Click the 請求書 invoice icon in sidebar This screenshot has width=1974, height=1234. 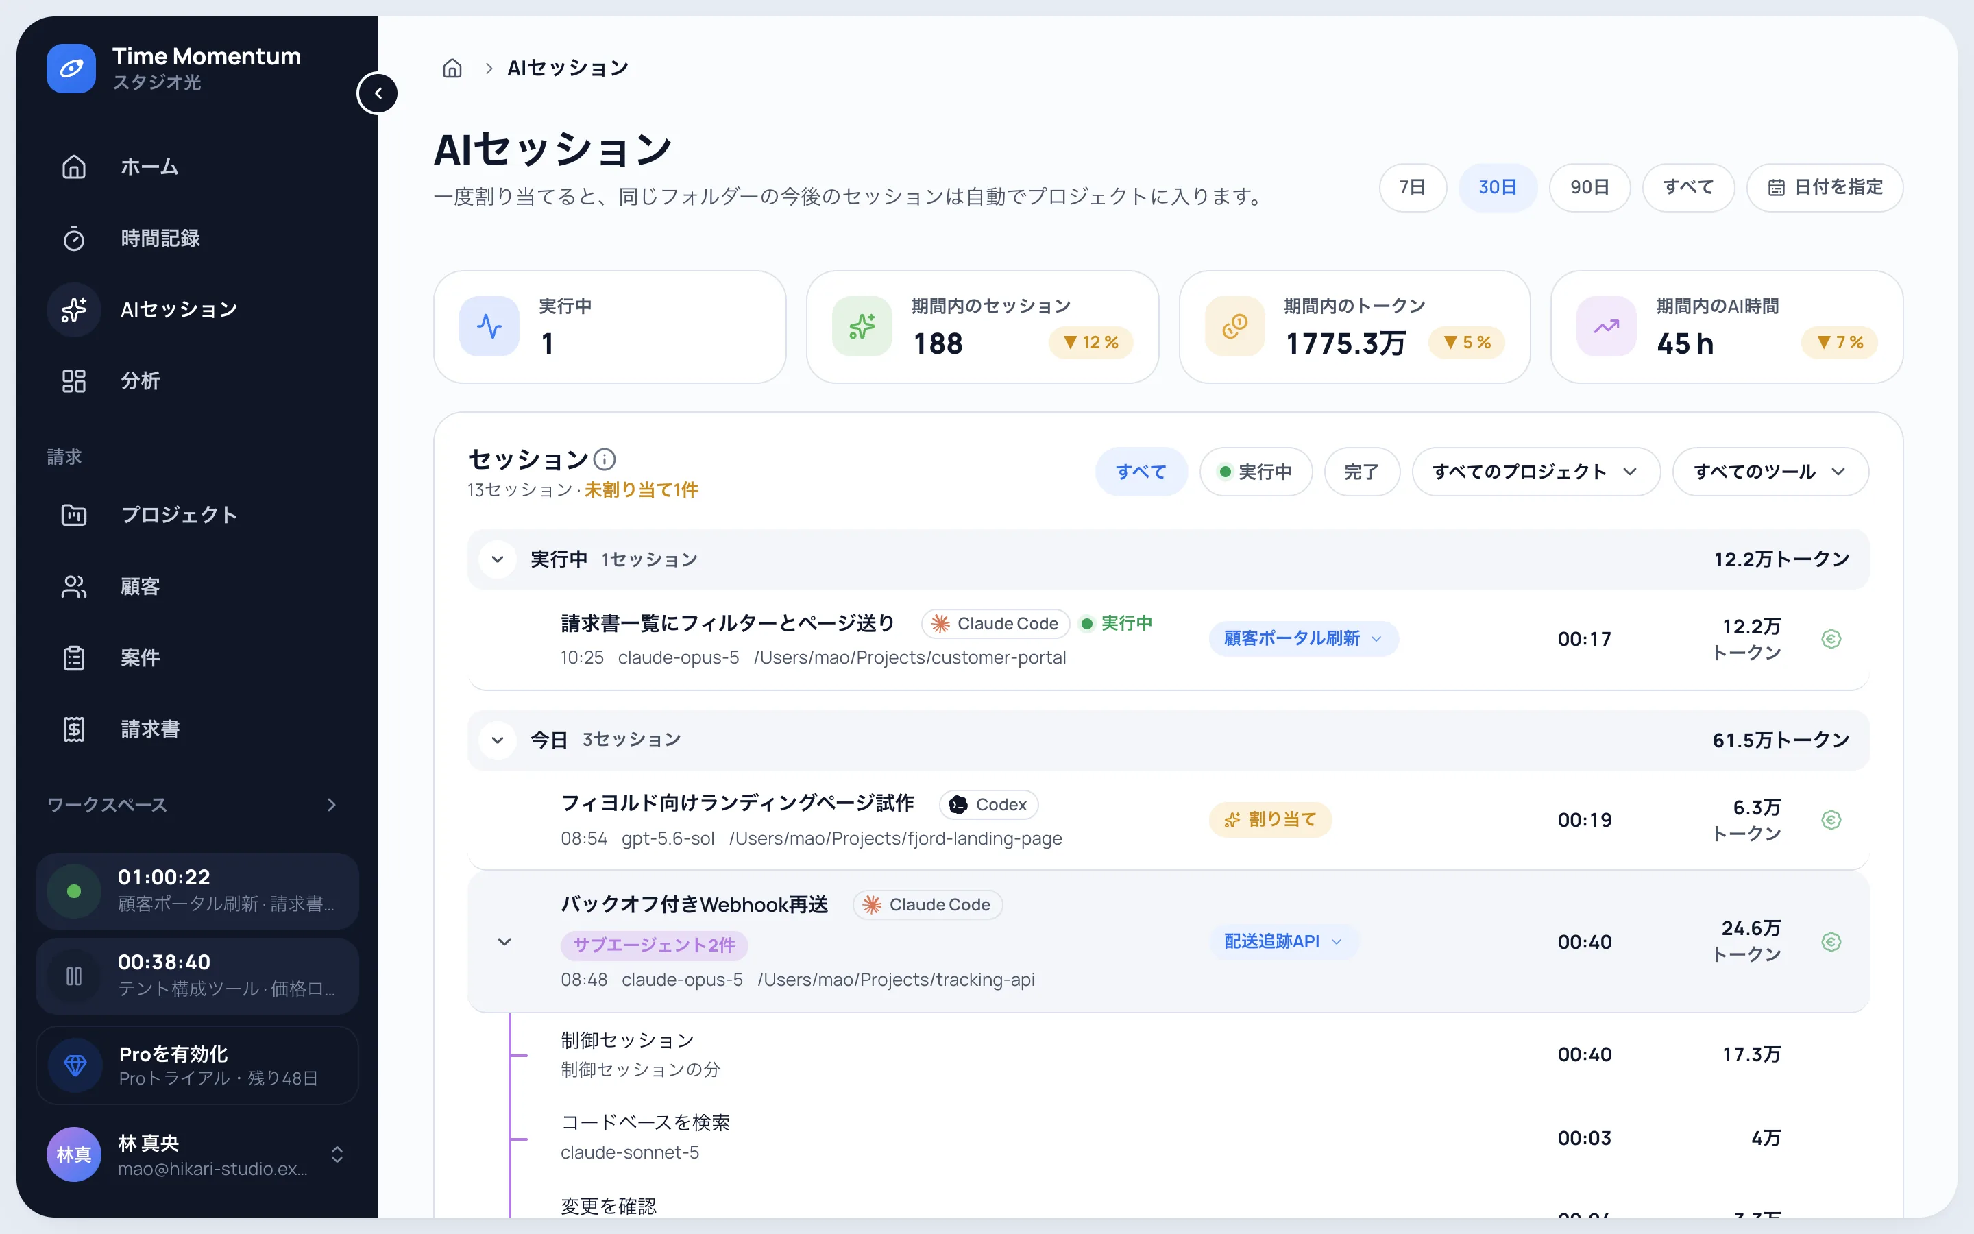[74, 729]
